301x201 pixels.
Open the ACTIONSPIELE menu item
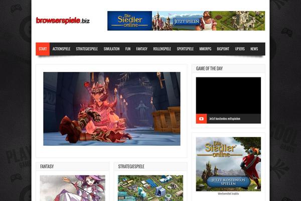point(61,49)
